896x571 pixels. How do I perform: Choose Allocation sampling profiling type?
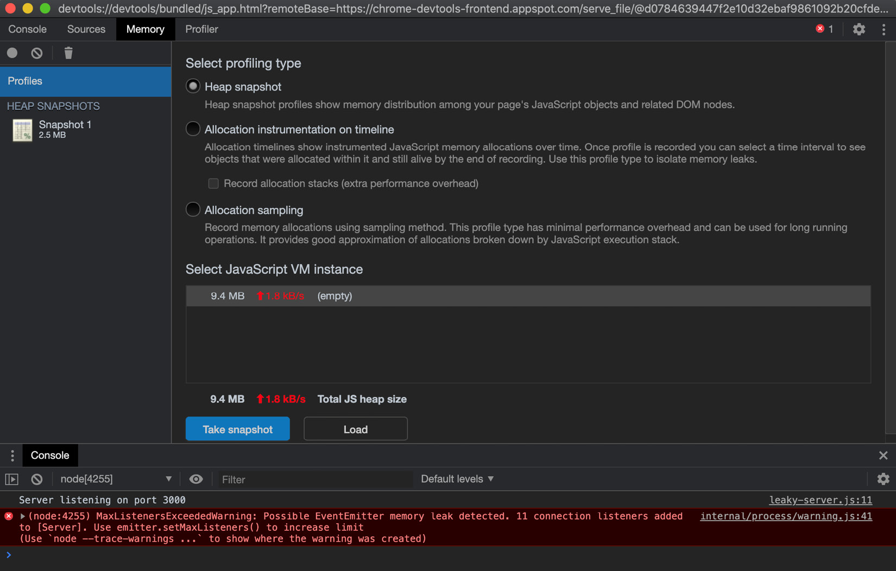coord(193,209)
